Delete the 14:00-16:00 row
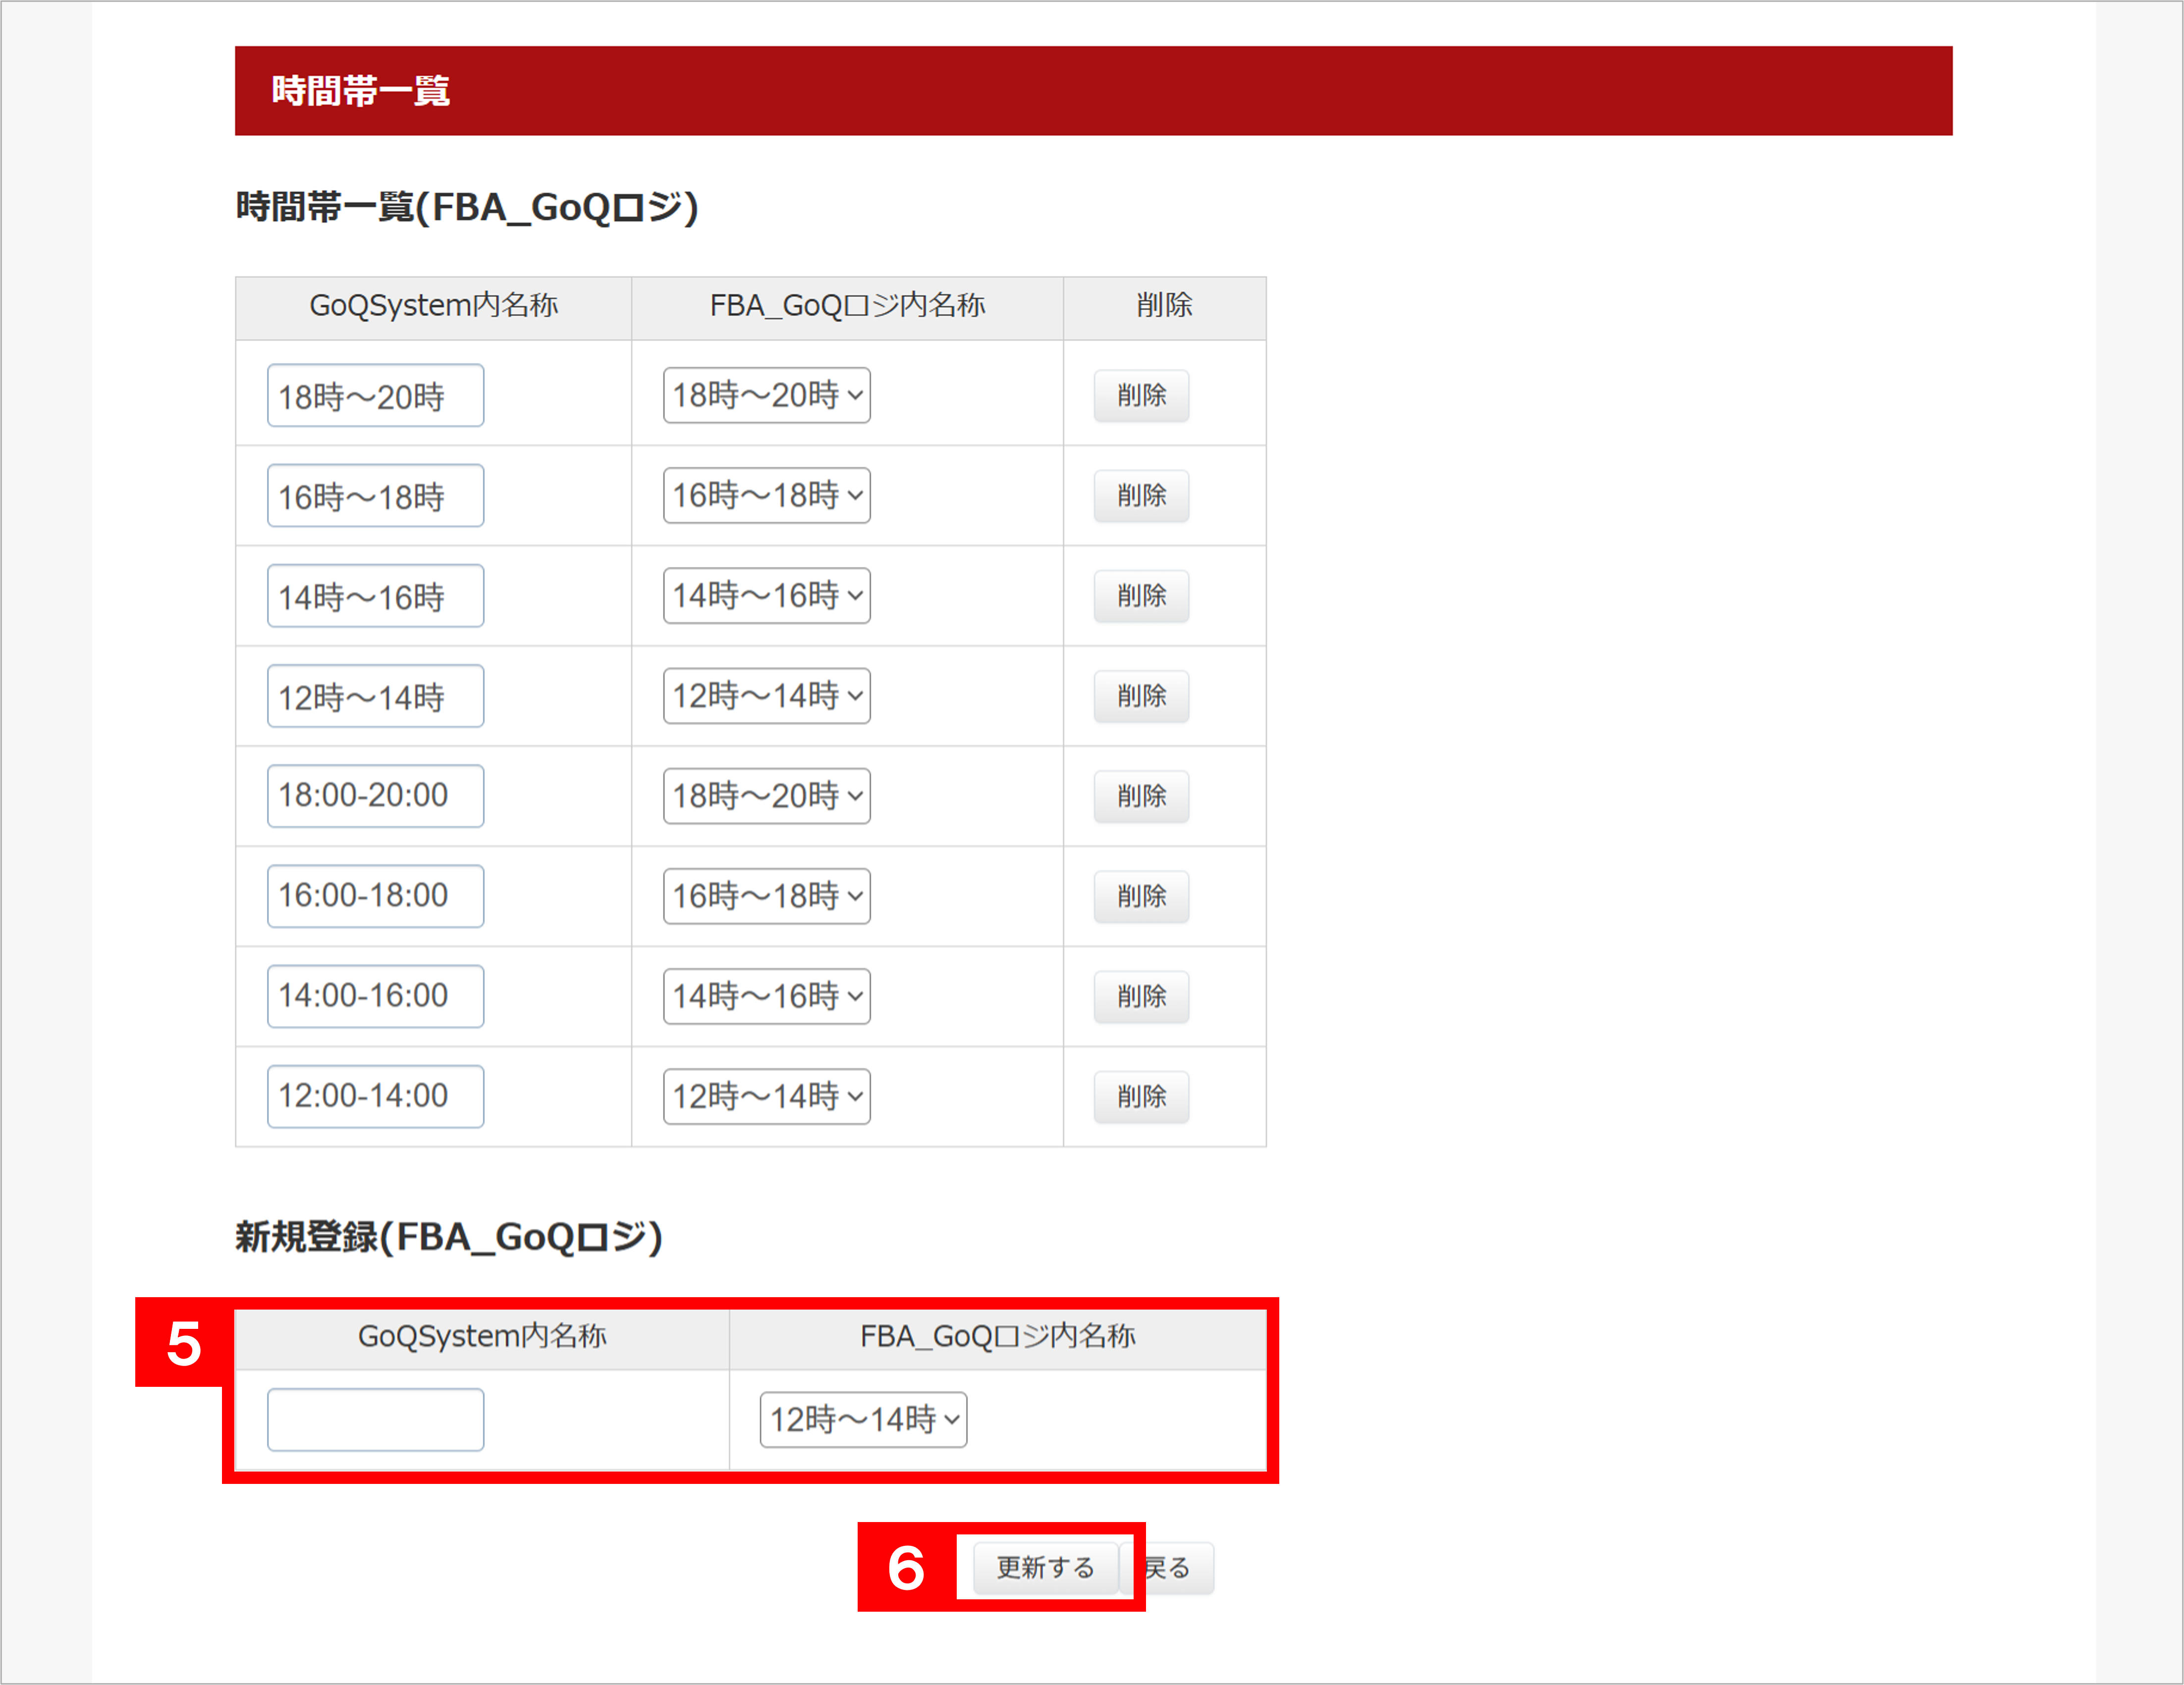The height and width of the screenshot is (1685, 2184). coord(1141,997)
